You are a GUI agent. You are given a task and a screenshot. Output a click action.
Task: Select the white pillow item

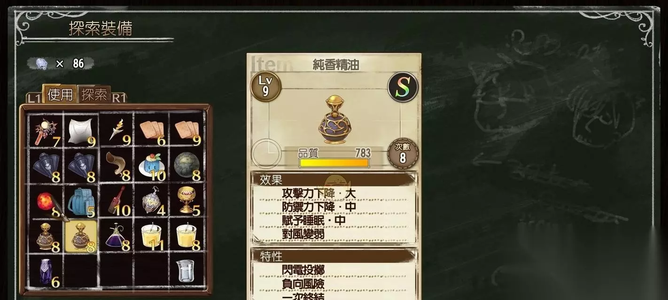(81, 131)
